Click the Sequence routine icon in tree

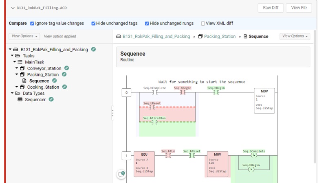(x=24, y=81)
